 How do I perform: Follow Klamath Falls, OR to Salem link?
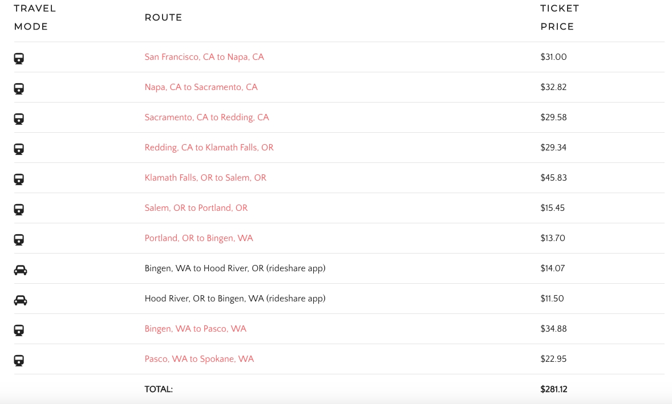tap(205, 178)
